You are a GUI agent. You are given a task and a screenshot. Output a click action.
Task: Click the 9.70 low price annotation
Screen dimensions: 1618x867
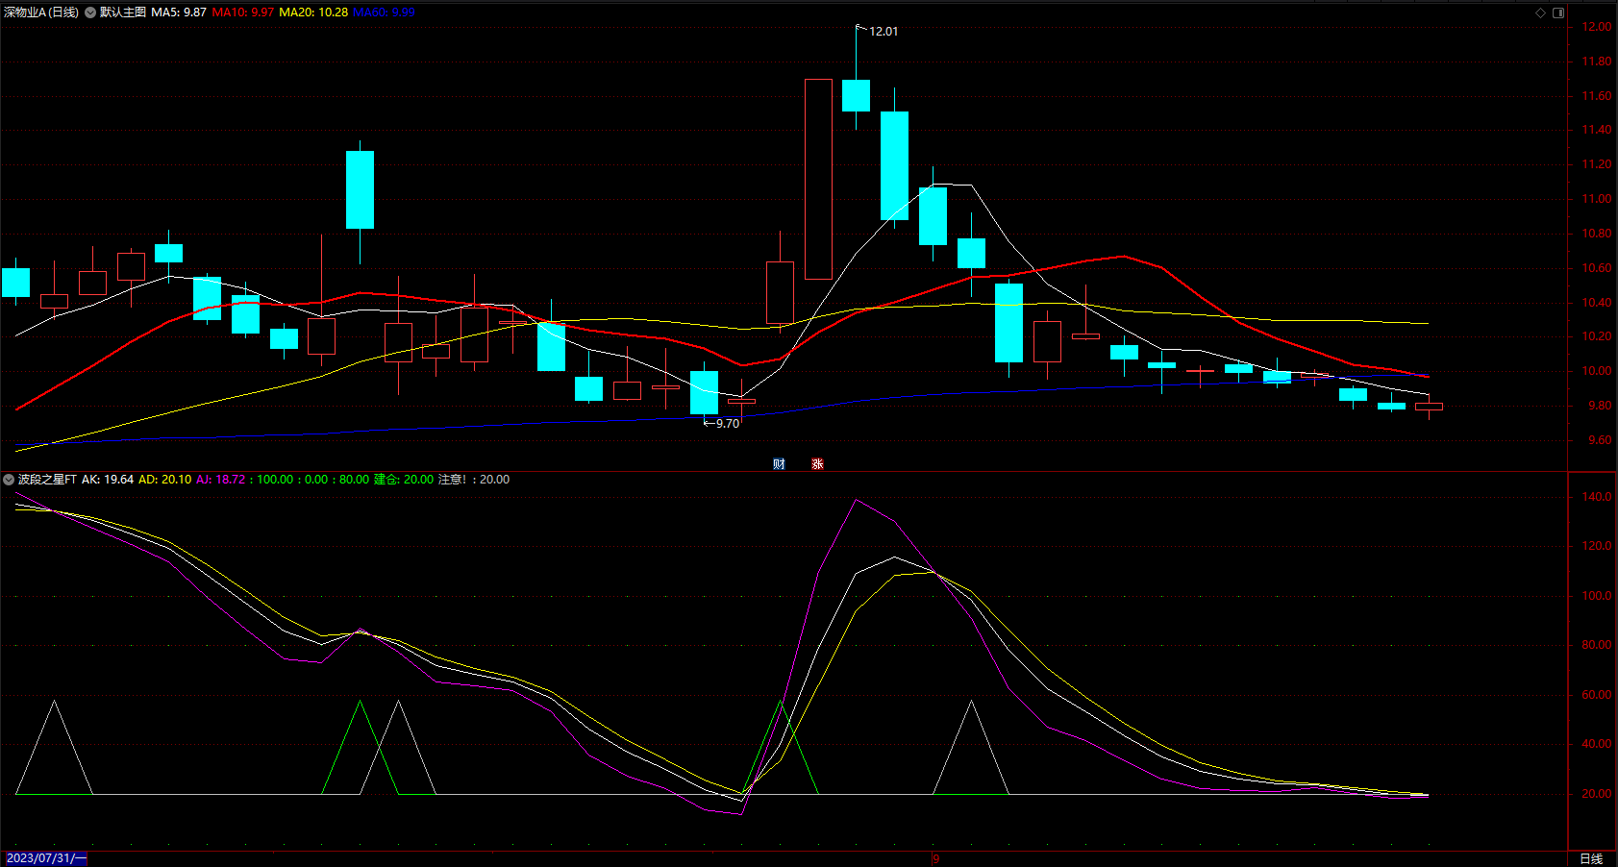728,424
